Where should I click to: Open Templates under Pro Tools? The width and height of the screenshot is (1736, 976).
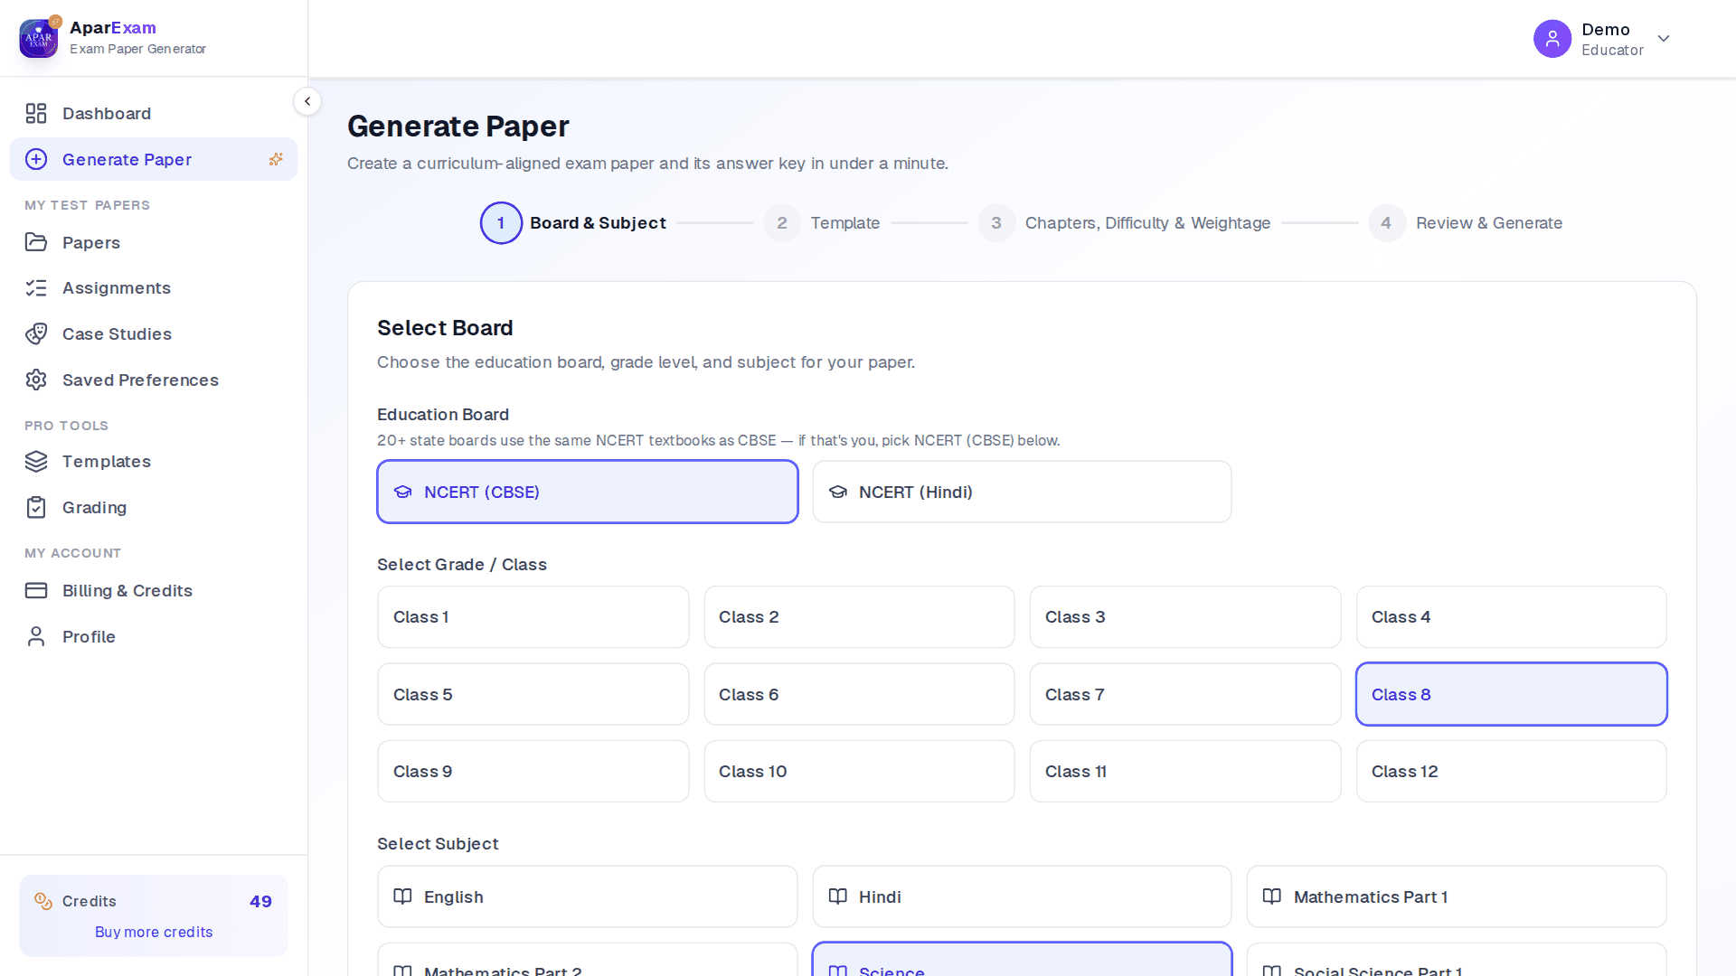click(154, 461)
